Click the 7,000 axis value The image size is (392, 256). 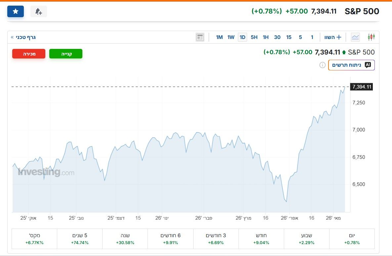tap(359, 129)
